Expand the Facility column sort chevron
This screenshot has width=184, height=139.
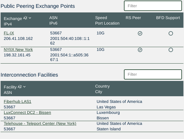24,87
